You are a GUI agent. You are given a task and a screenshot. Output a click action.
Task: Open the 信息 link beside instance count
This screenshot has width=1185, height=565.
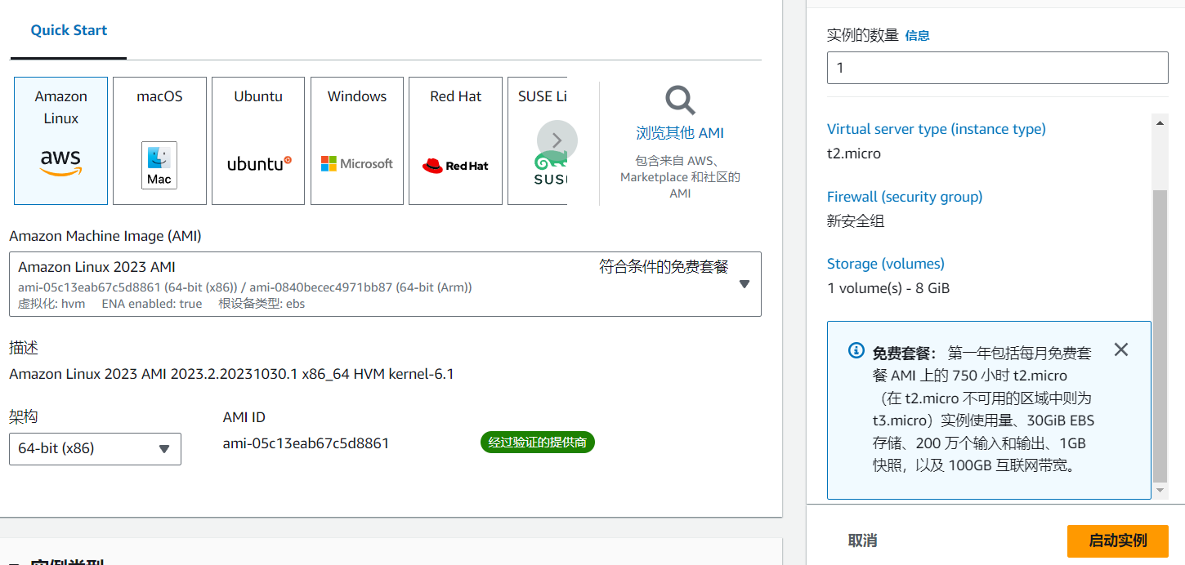coord(917,36)
